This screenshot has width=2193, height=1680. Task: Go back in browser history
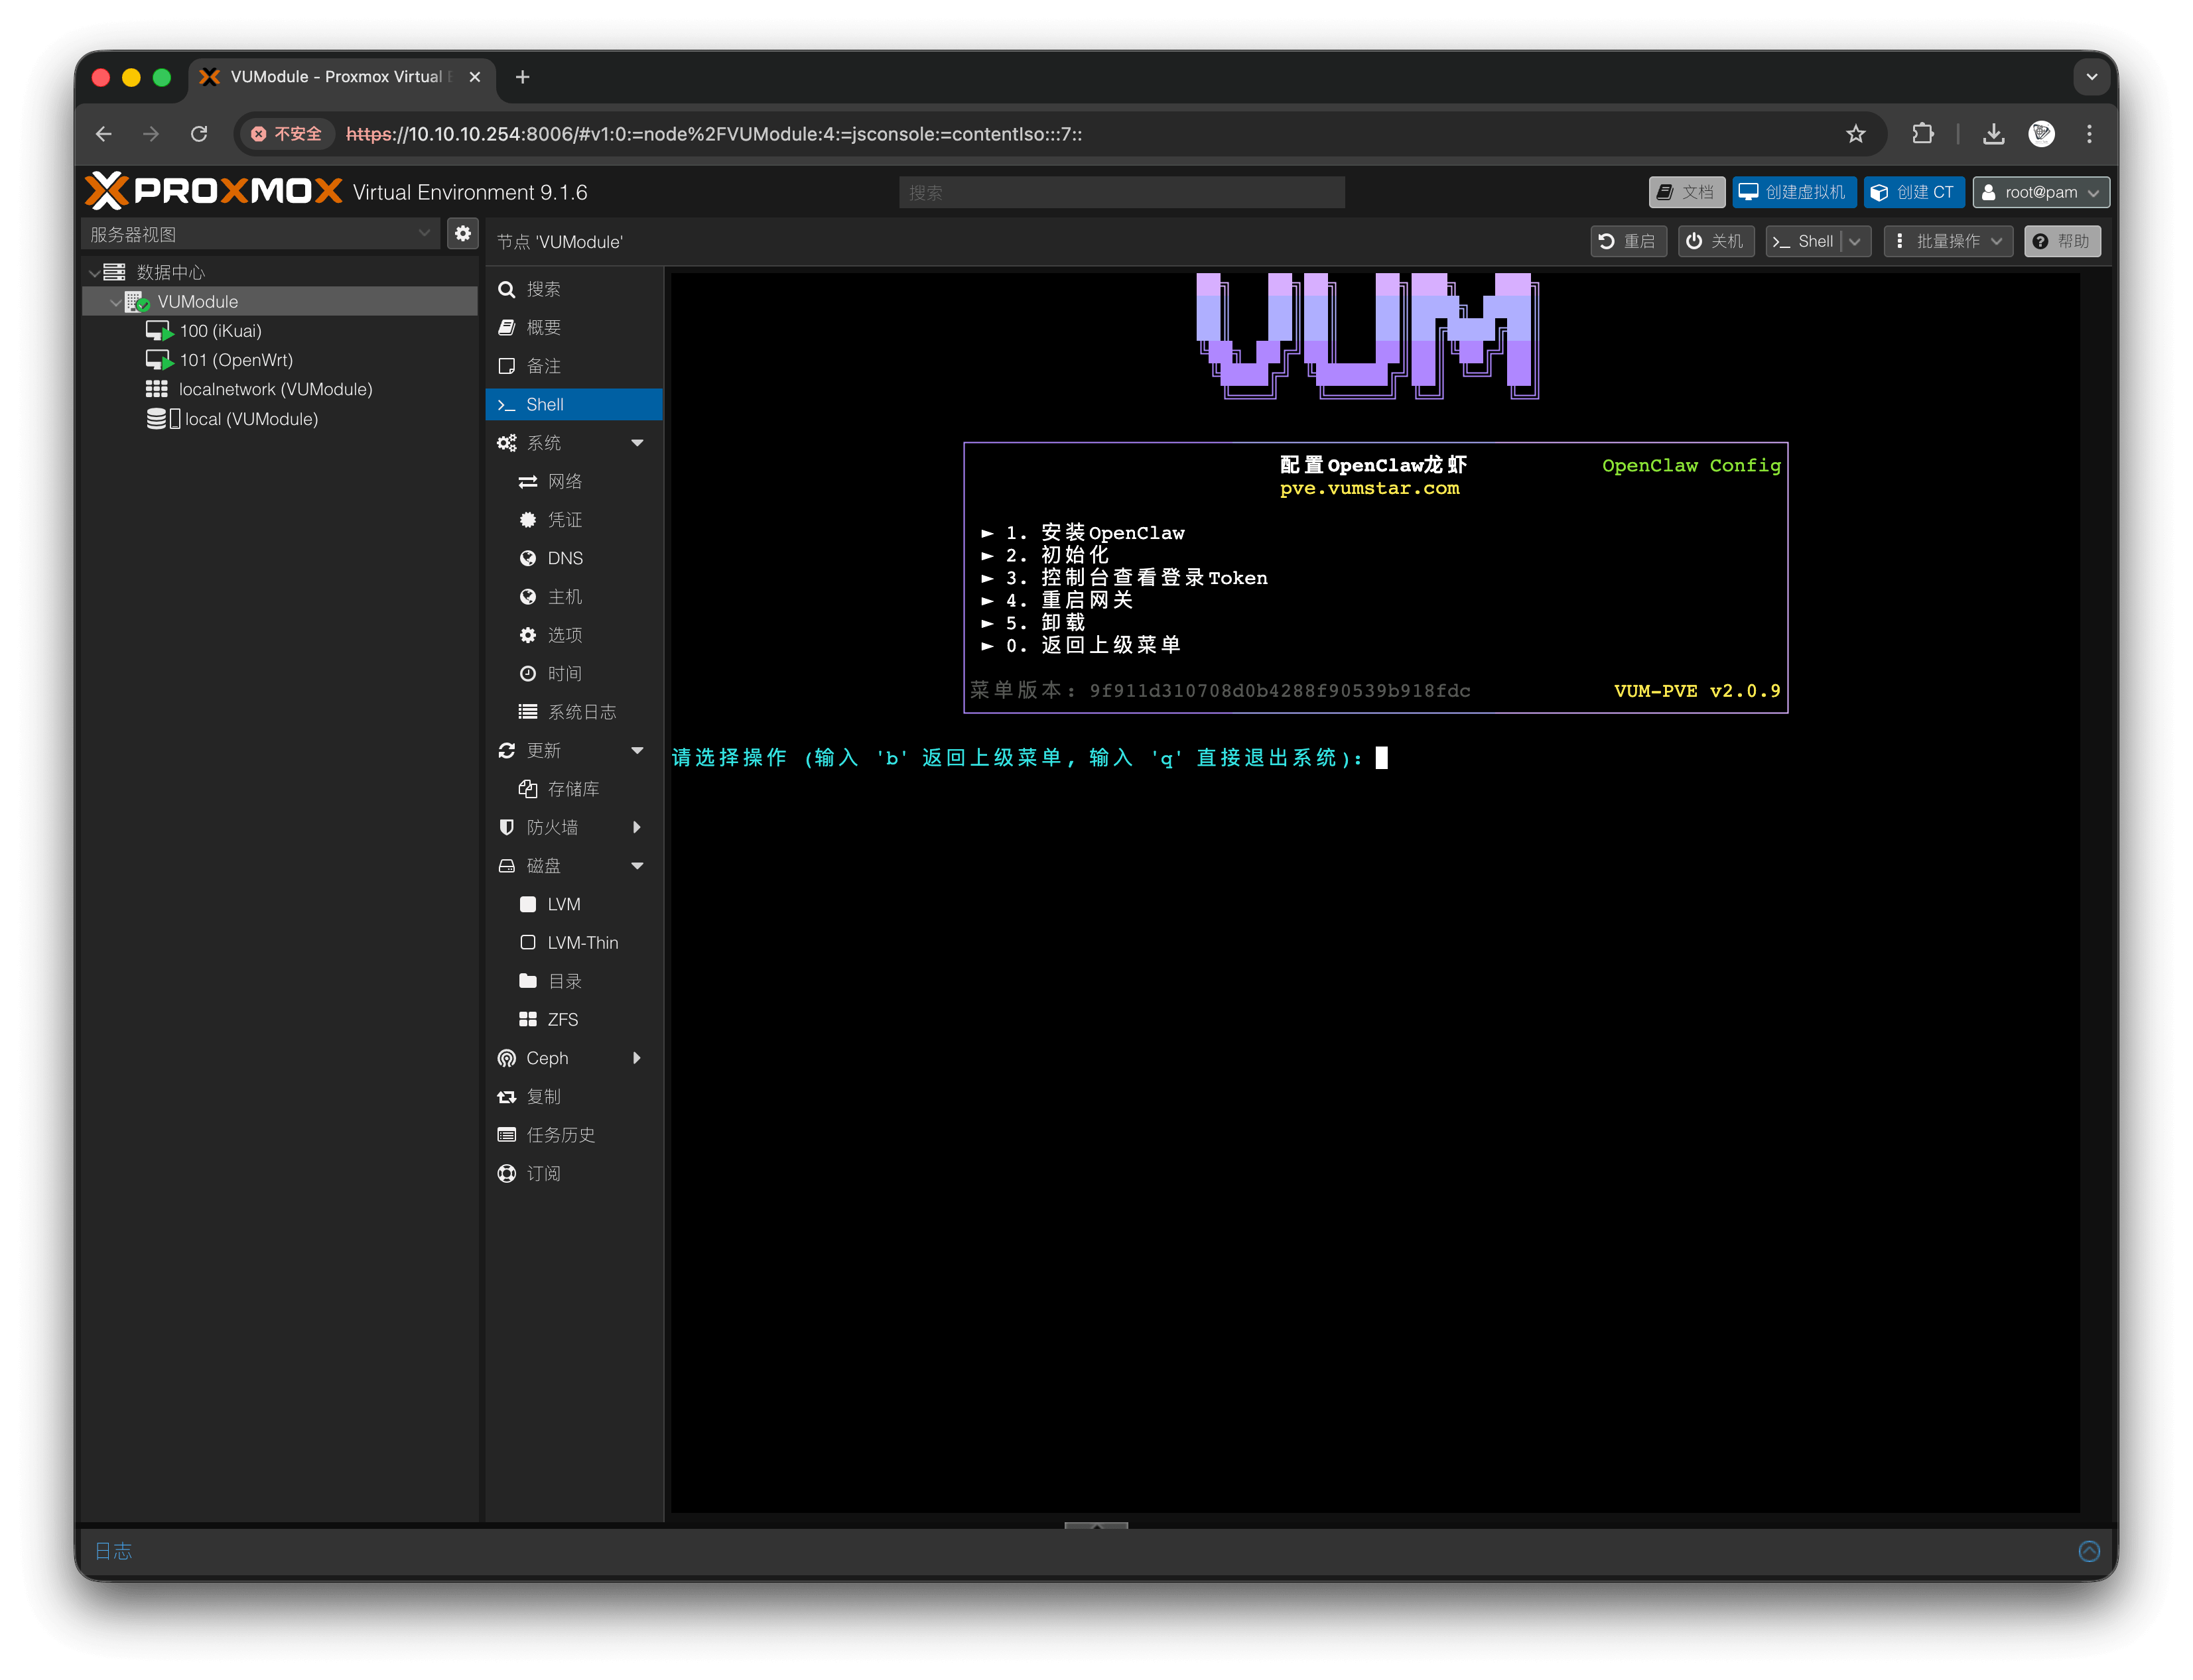tap(103, 134)
